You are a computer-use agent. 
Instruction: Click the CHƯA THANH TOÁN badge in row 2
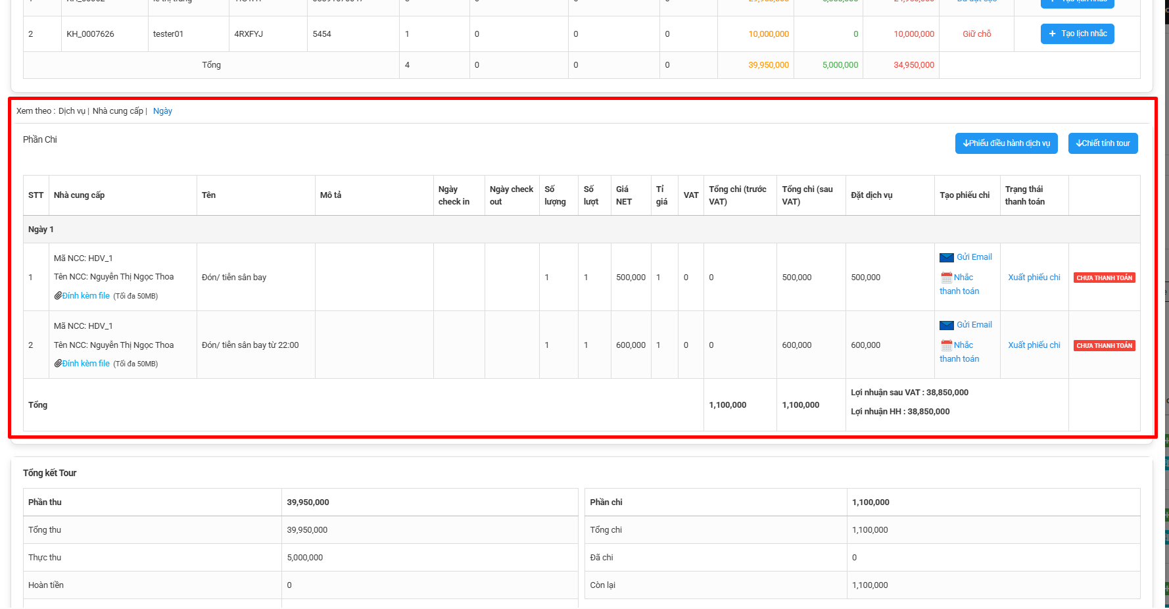click(x=1104, y=346)
